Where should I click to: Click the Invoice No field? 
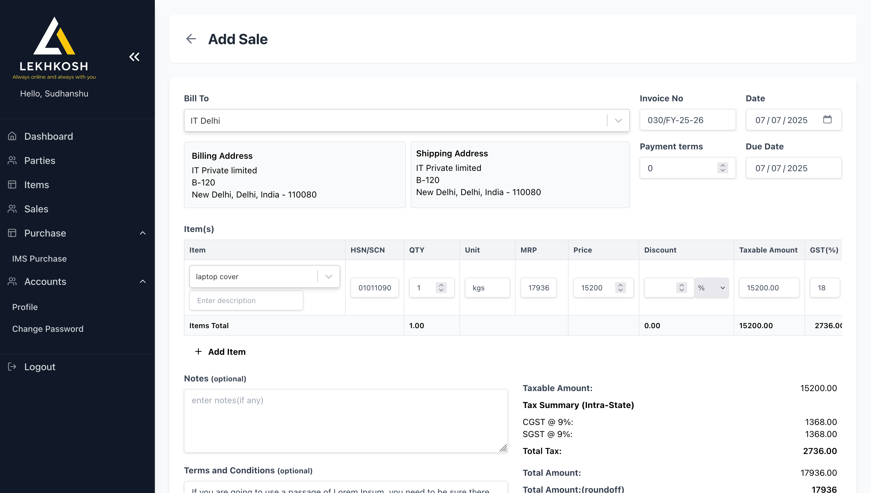click(x=687, y=120)
